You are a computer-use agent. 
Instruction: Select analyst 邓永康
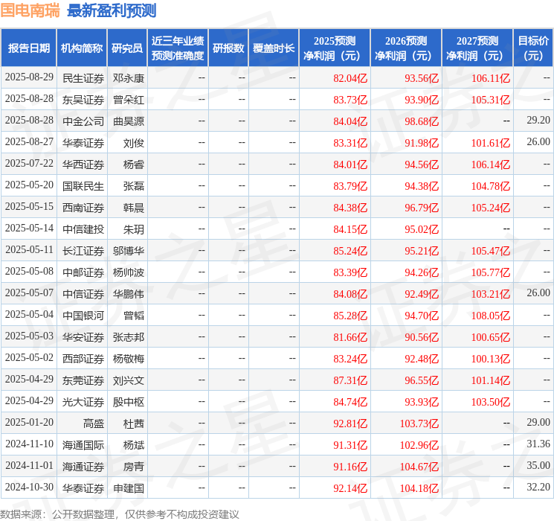coord(128,78)
